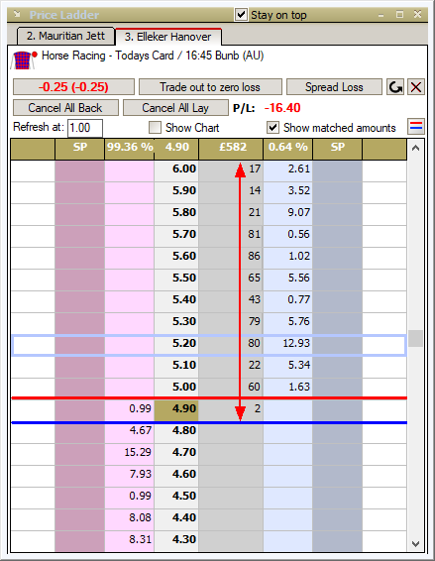Click the ladder scrollbar thumb
The image size is (435, 561).
(x=415, y=338)
